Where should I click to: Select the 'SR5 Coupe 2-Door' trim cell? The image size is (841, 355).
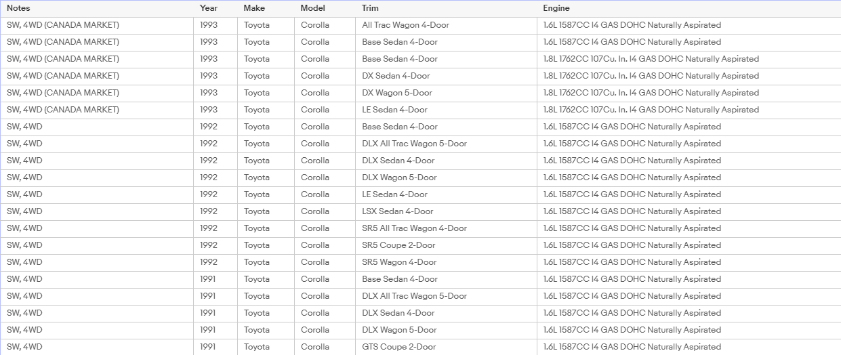coord(446,245)
